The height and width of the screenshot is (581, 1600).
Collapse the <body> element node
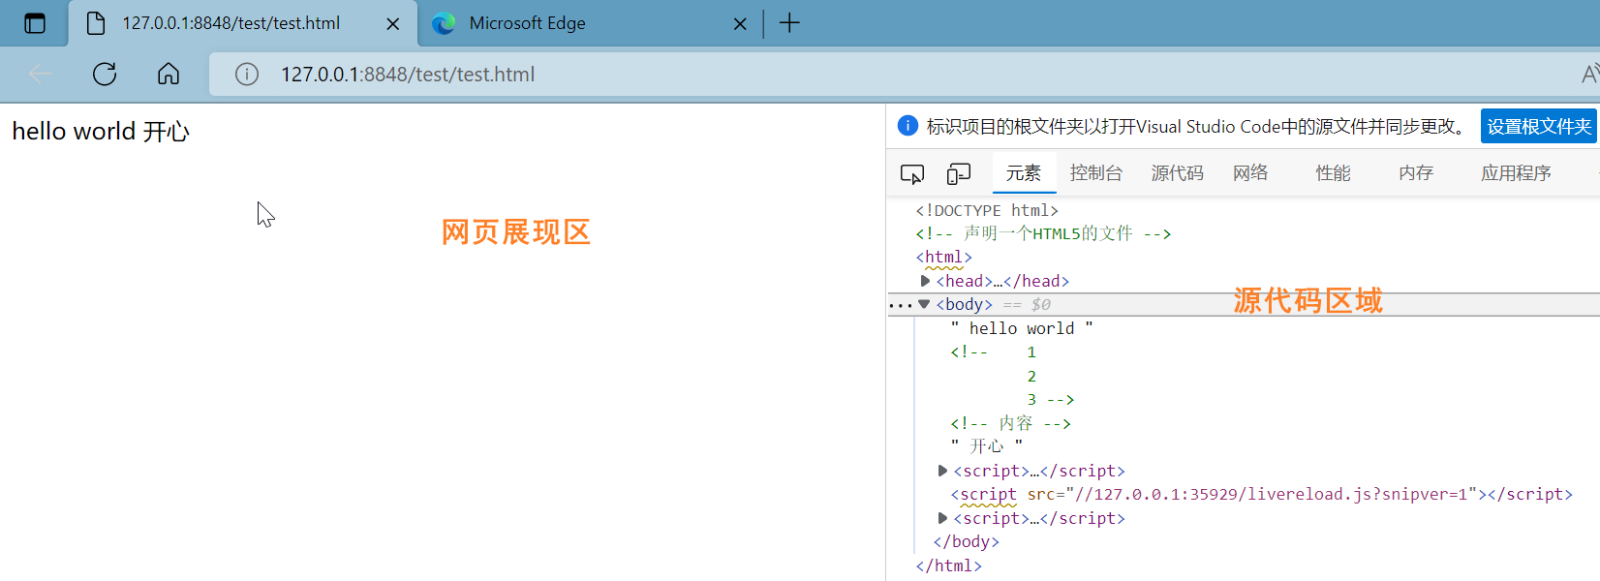(x=924, y=304)
